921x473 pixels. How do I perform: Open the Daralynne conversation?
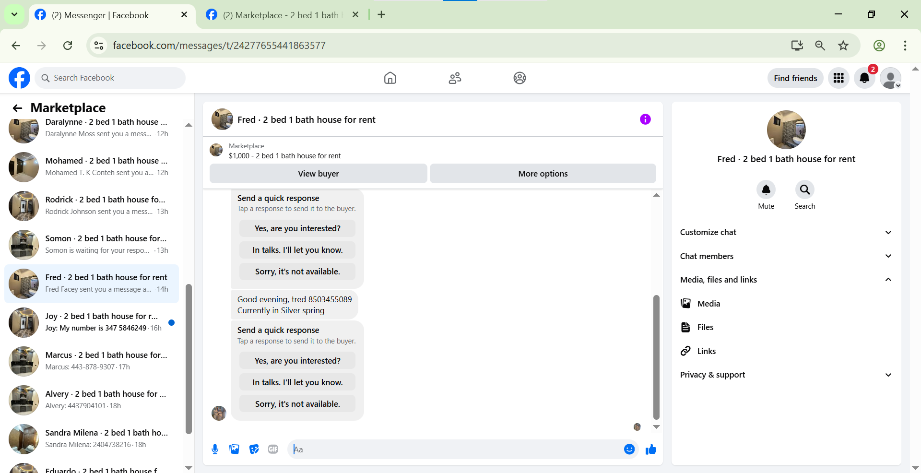pos(92,129)
